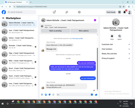Record a voice clip microphone icon

click(42, 94)
